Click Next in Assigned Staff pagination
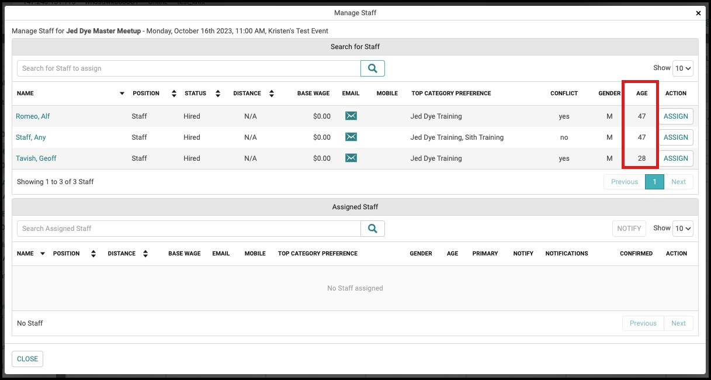The image size is (711, 380). pyautogui.click(x=678, y=323)
